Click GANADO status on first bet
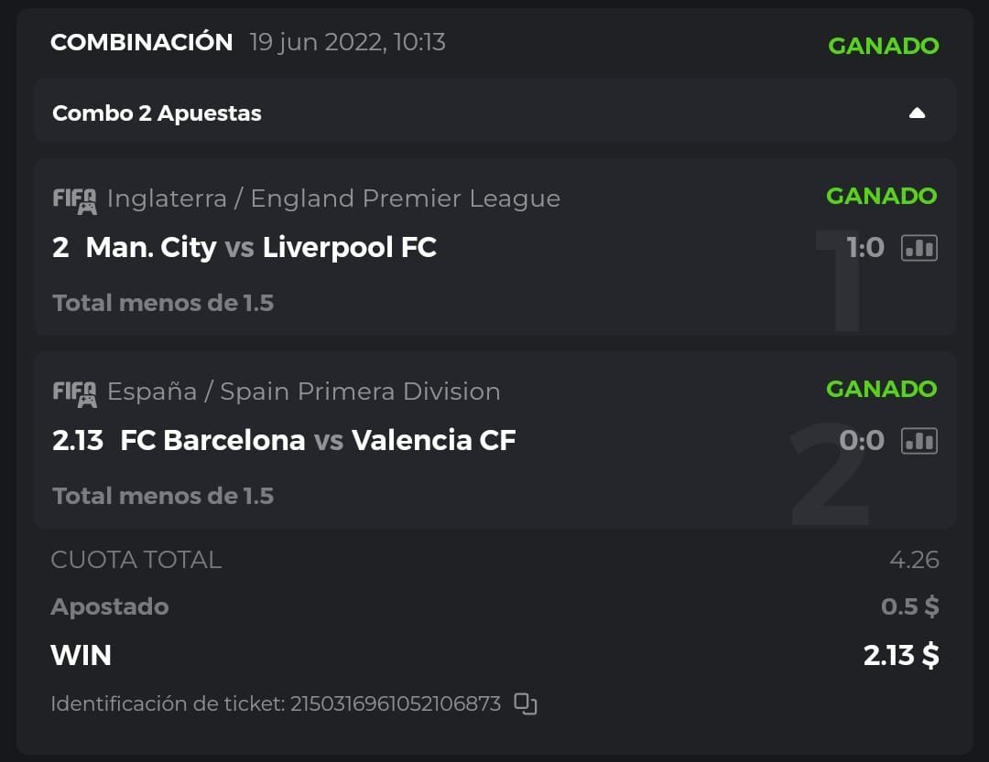 click(x=881, y=196)
